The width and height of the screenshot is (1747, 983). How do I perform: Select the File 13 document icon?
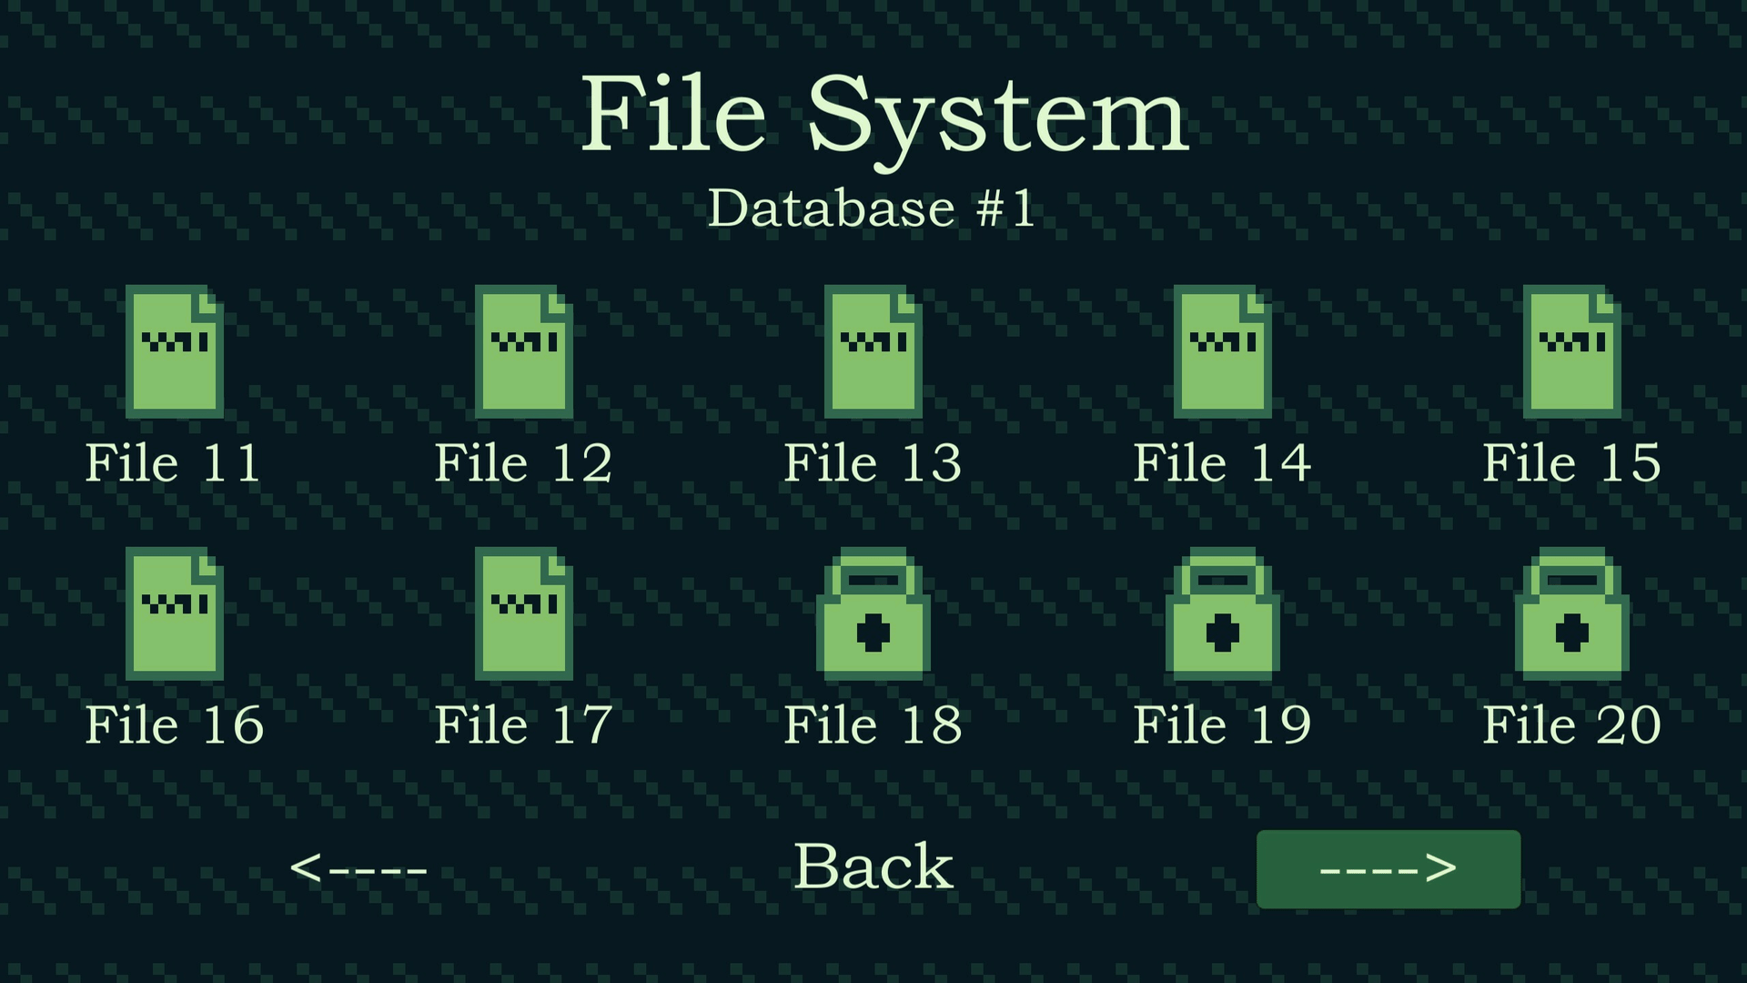coord(873,351)
